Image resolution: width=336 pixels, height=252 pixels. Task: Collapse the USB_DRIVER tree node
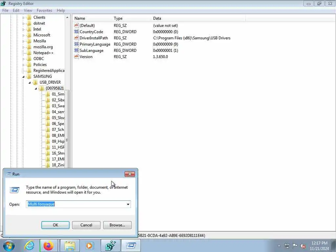(x=30, y=82)
